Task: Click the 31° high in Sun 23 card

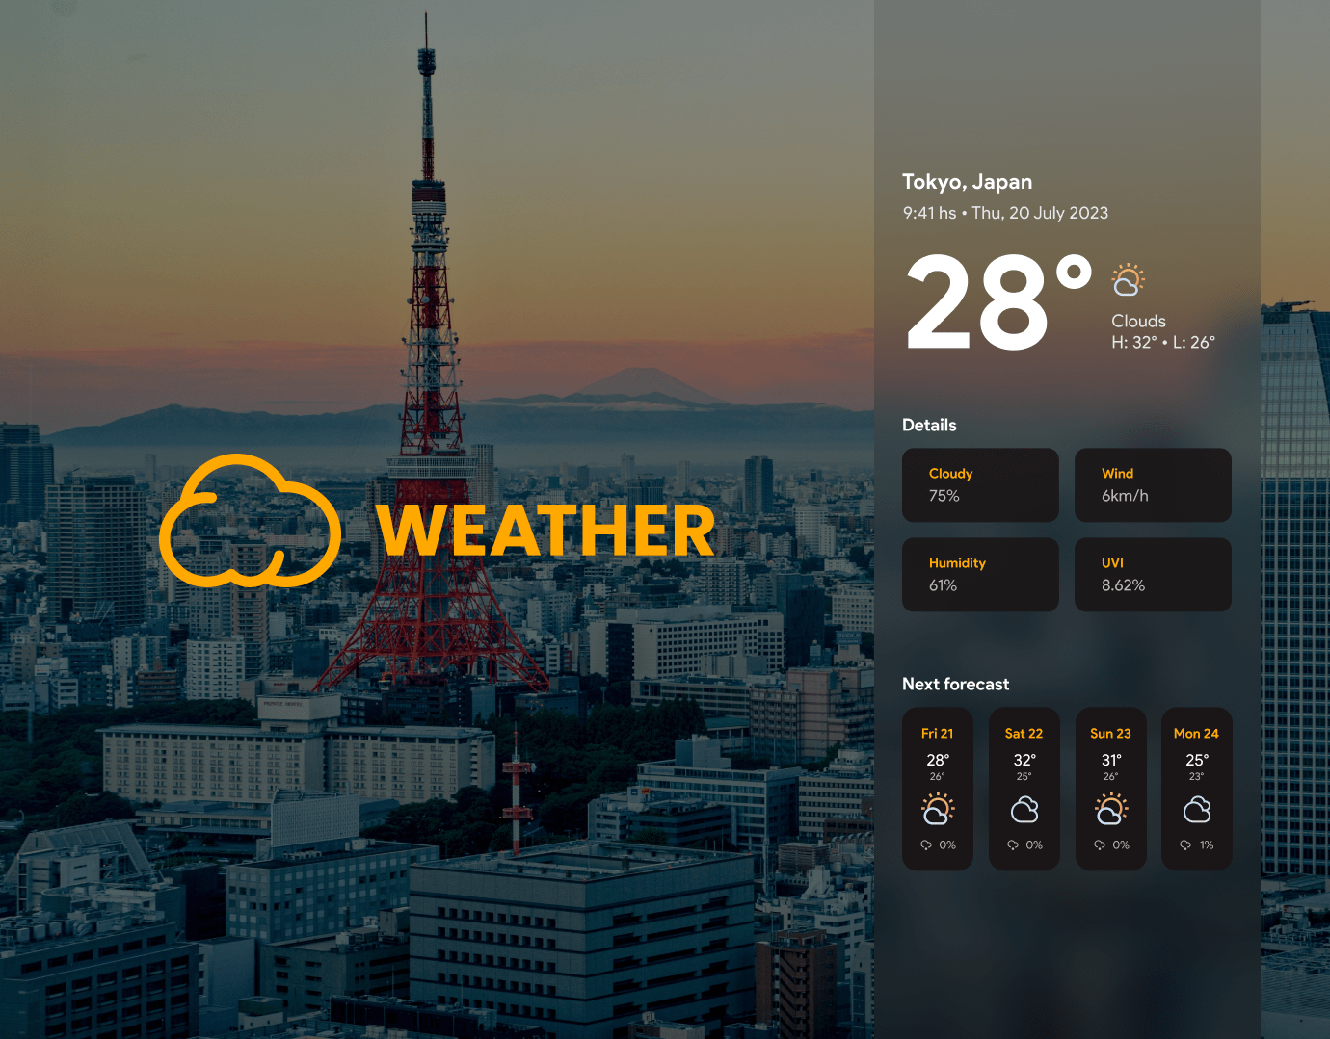Action: [x=1111, y=760]
